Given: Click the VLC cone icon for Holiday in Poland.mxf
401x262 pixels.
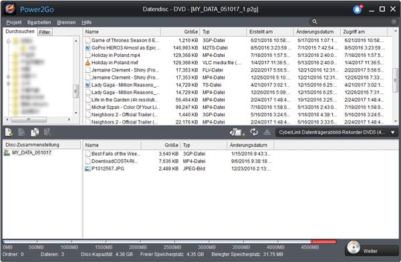Looking at the screenshot, I should [x=88, y=62].
